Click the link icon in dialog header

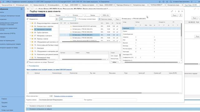(172, 11)
